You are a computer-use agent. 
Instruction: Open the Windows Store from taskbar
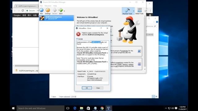(88, 108)
